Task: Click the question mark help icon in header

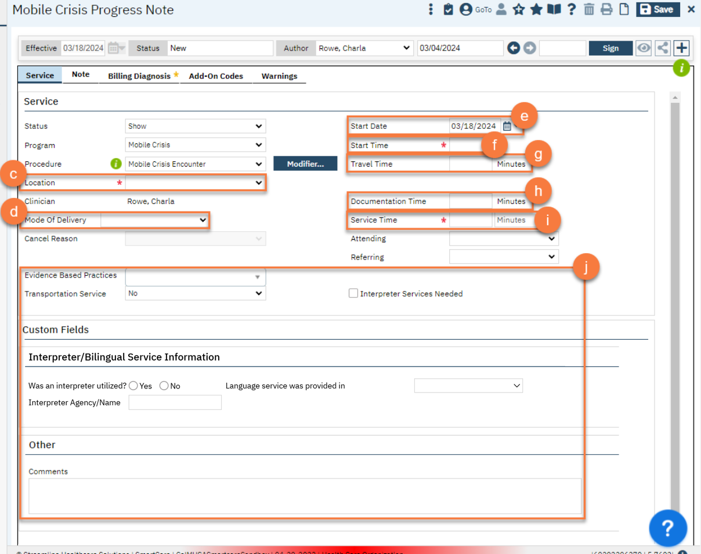Action: (572, 9)
